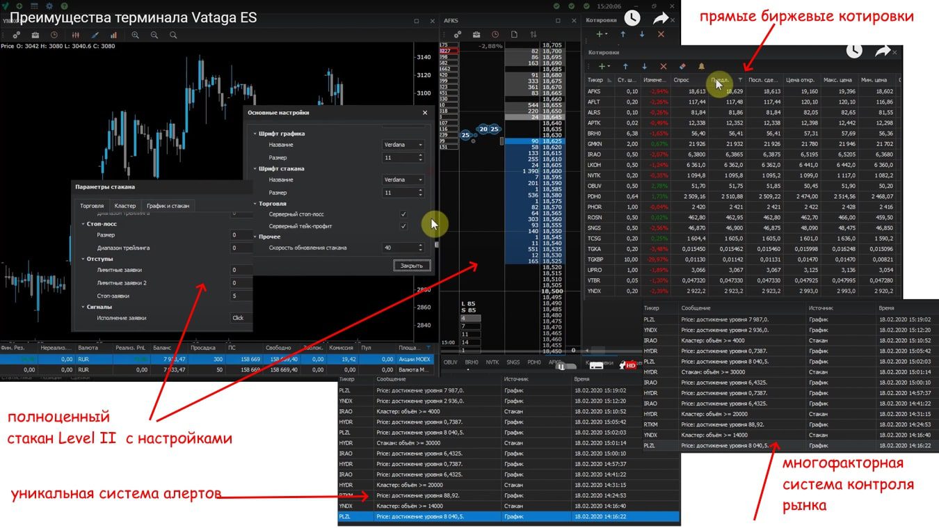Switch to График и стакан tab
The width and height of the screenshot is (939, 528).
tap(168, 206)
